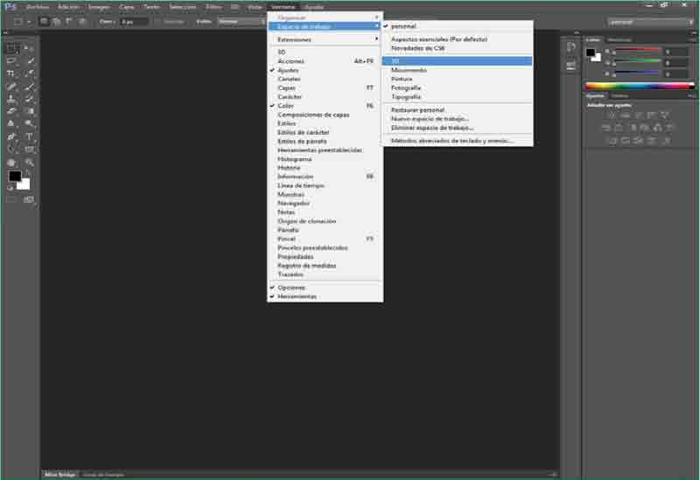Select the Rectangular Marquee tool

pos(12,49)
